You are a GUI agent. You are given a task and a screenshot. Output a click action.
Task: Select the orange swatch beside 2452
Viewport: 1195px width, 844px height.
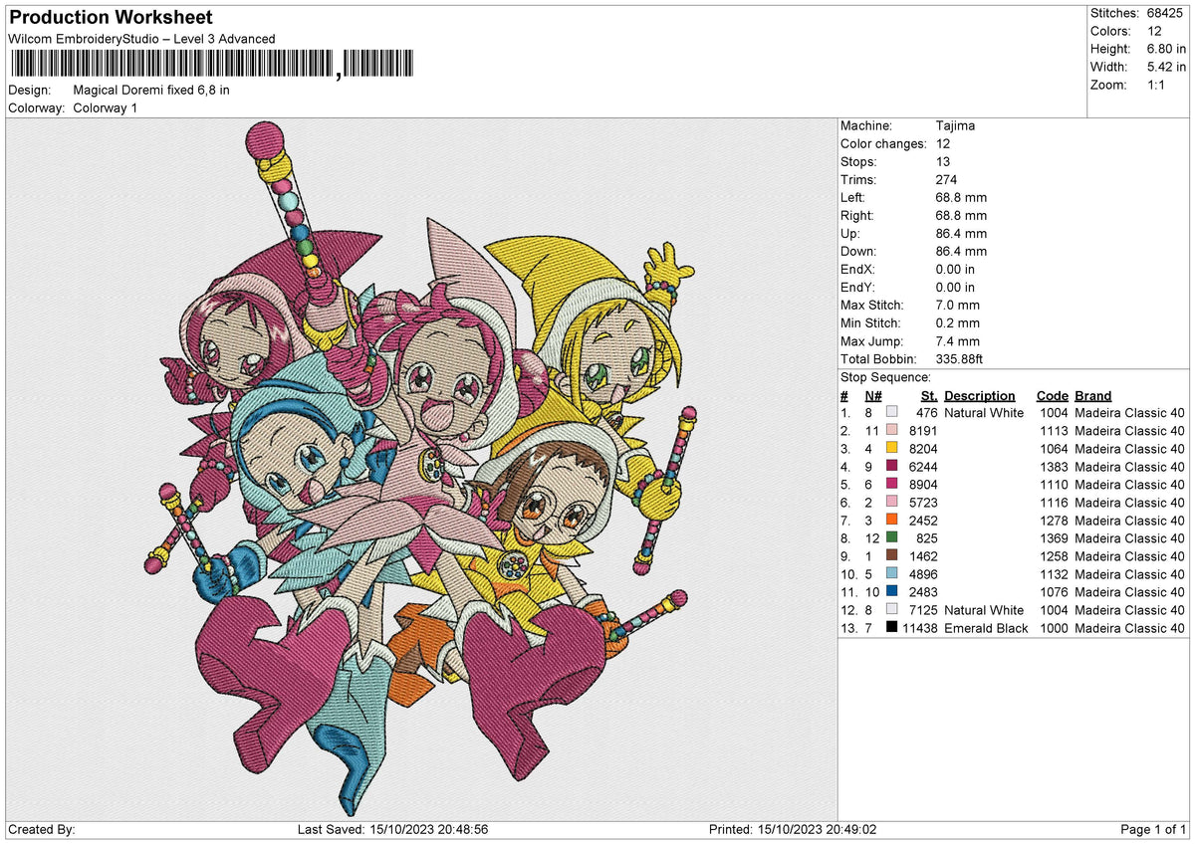[x=892, y=521]
